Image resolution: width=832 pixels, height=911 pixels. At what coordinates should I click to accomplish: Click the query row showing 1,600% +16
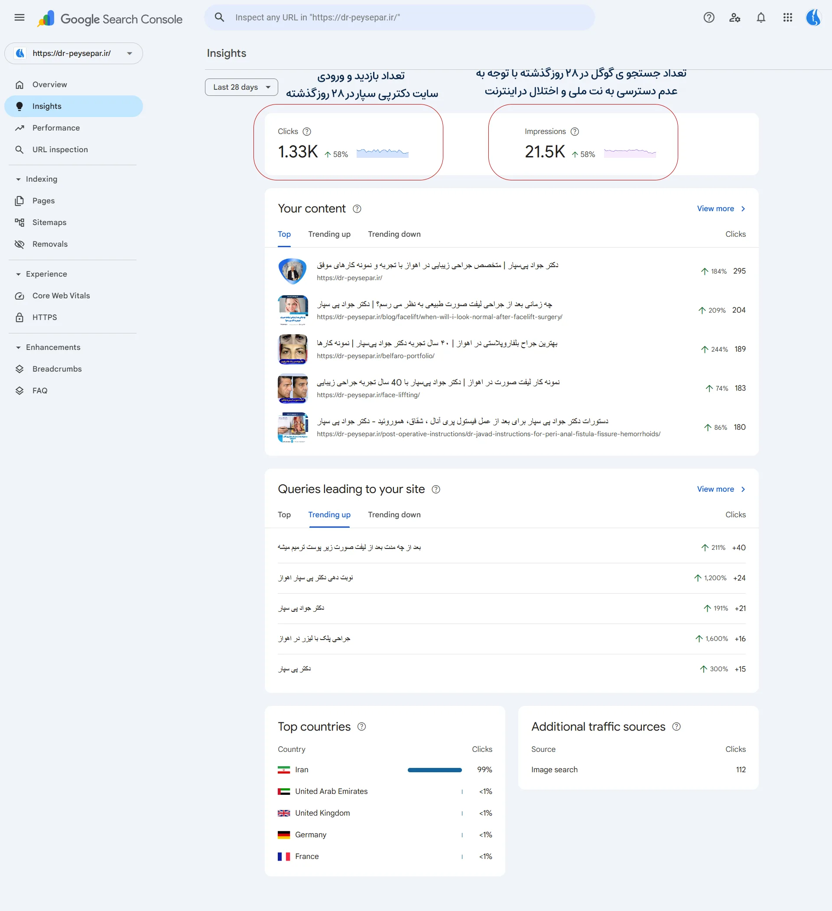coord(511,639)
